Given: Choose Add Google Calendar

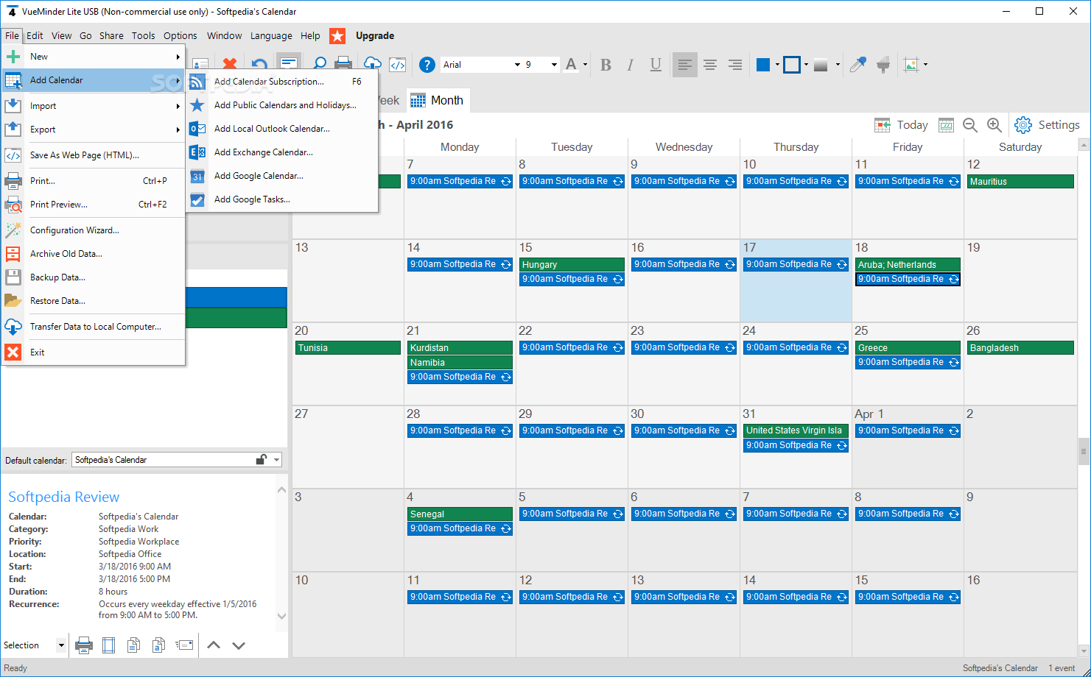Looking at the screenshot, I should click(x=282, y=176).
